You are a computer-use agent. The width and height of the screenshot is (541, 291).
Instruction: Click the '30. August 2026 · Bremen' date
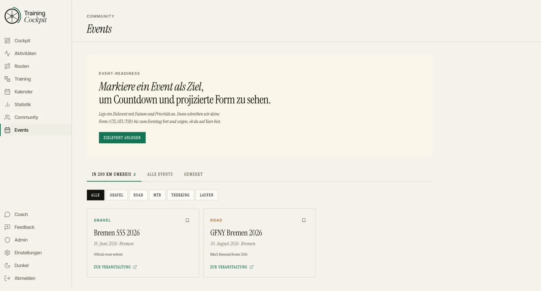click(x=233, y=244)
